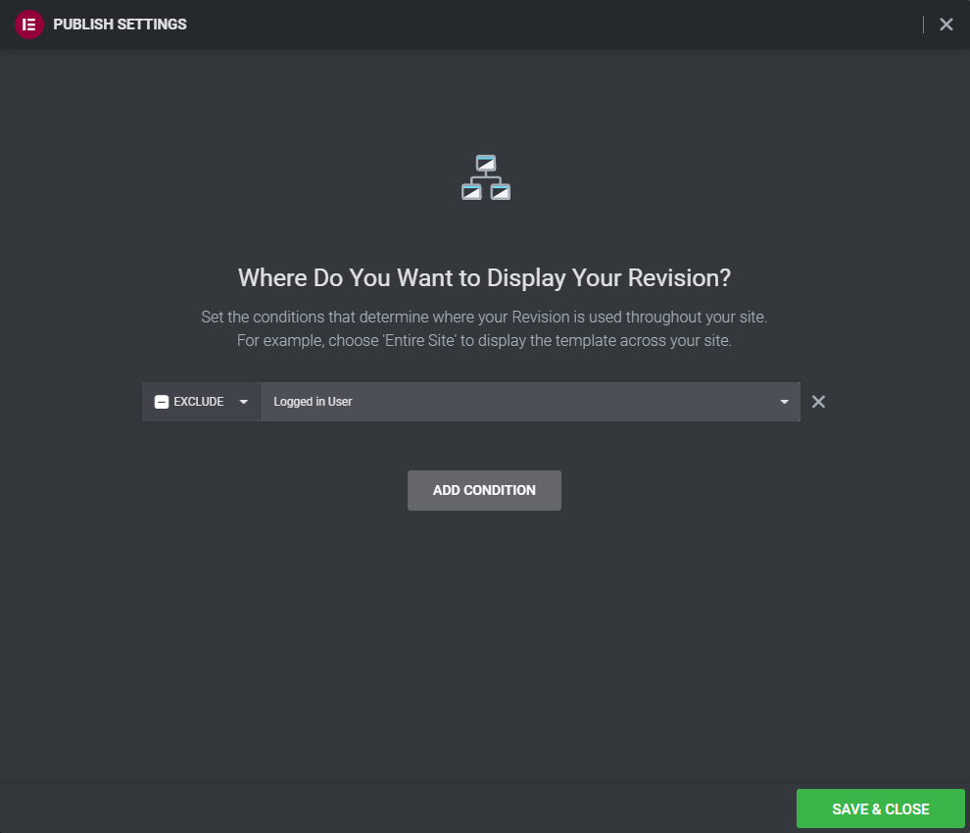This screenshot has height=833, width=970.
Task: Open the Logged in User dropdown arrow
Action: click(785, 402)
